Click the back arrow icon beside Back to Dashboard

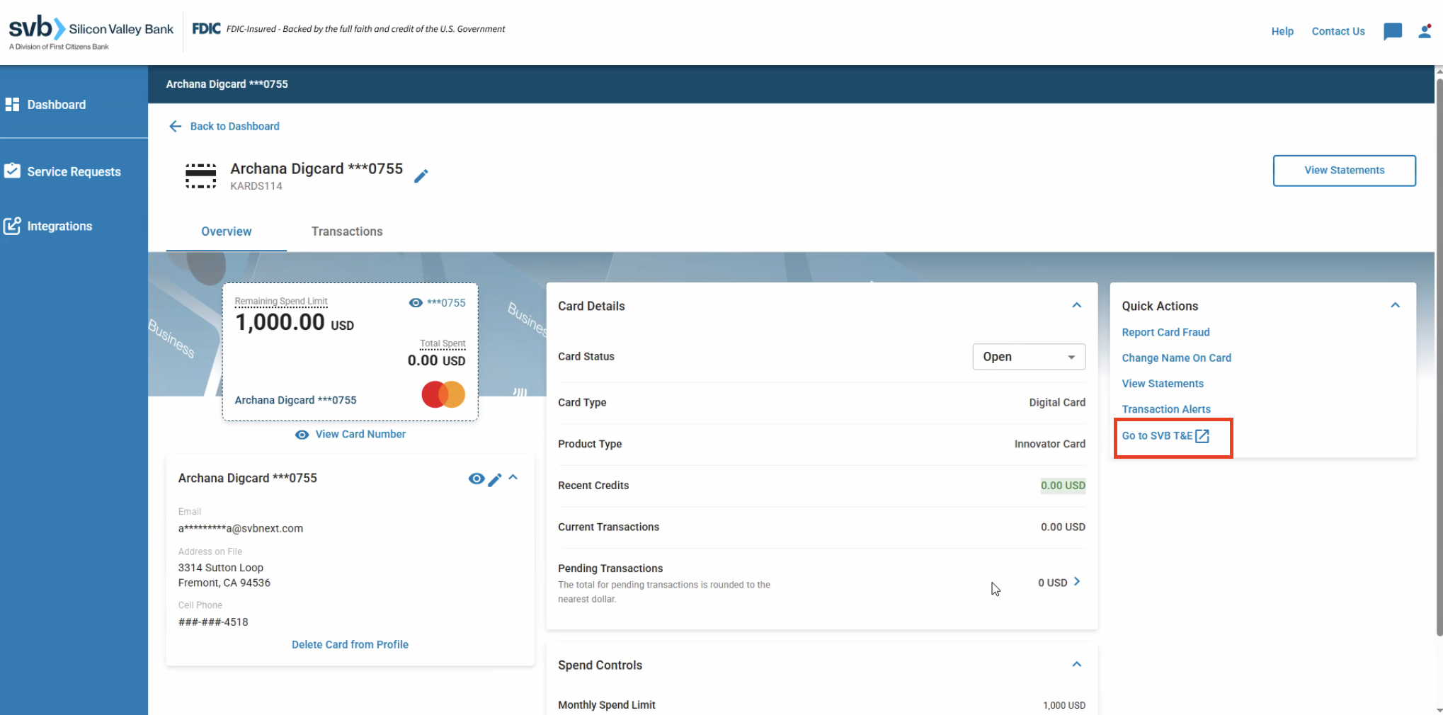[x=175, y=126]
